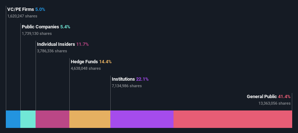This screenshot has height=133, width=298.
Task: Select the orange Hedge Funds bar segment
Action: 90,119
